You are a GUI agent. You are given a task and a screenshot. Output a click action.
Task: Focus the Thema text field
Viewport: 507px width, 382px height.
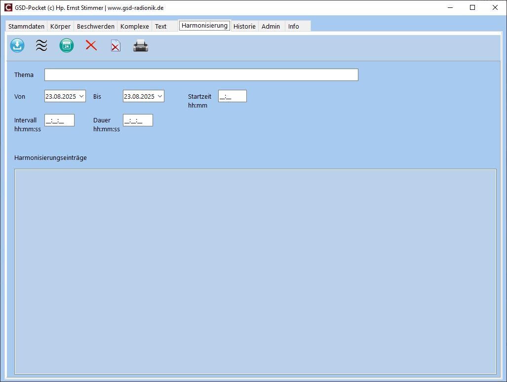(x=201, y=75)
